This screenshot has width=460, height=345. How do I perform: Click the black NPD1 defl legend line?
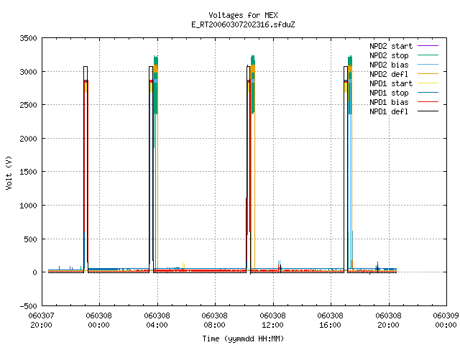click(x=428, y=111)
